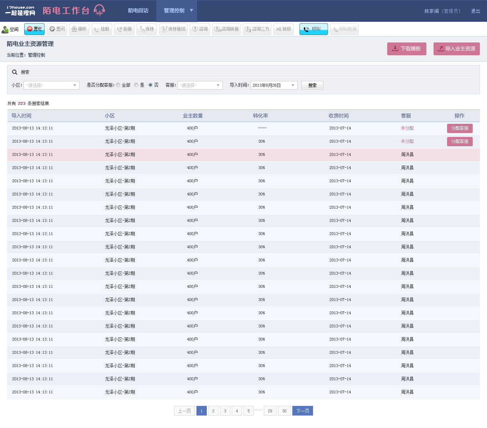Screen dimensions: 487x428
Task: Open the 导入时间 date dropdown
Action: click(x=274, y=85)
